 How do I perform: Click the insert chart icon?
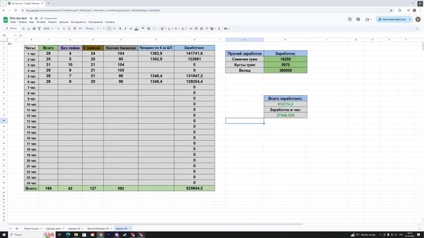[x=201, y=28]
